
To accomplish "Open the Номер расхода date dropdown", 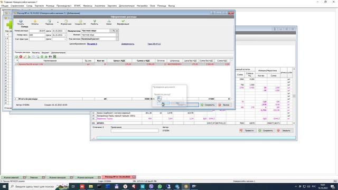I will click(65, 31).
